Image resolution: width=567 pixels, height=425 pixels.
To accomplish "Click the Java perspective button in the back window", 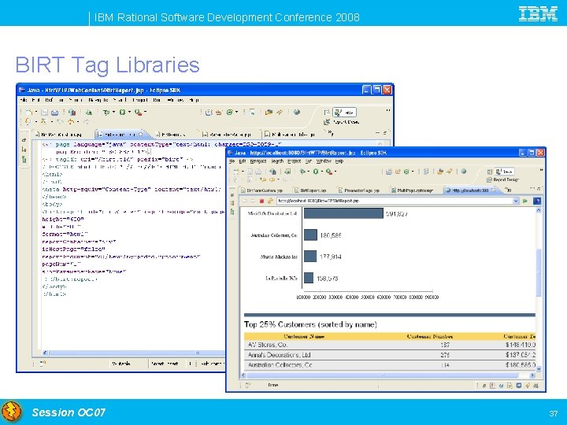I will click(345, 113).
